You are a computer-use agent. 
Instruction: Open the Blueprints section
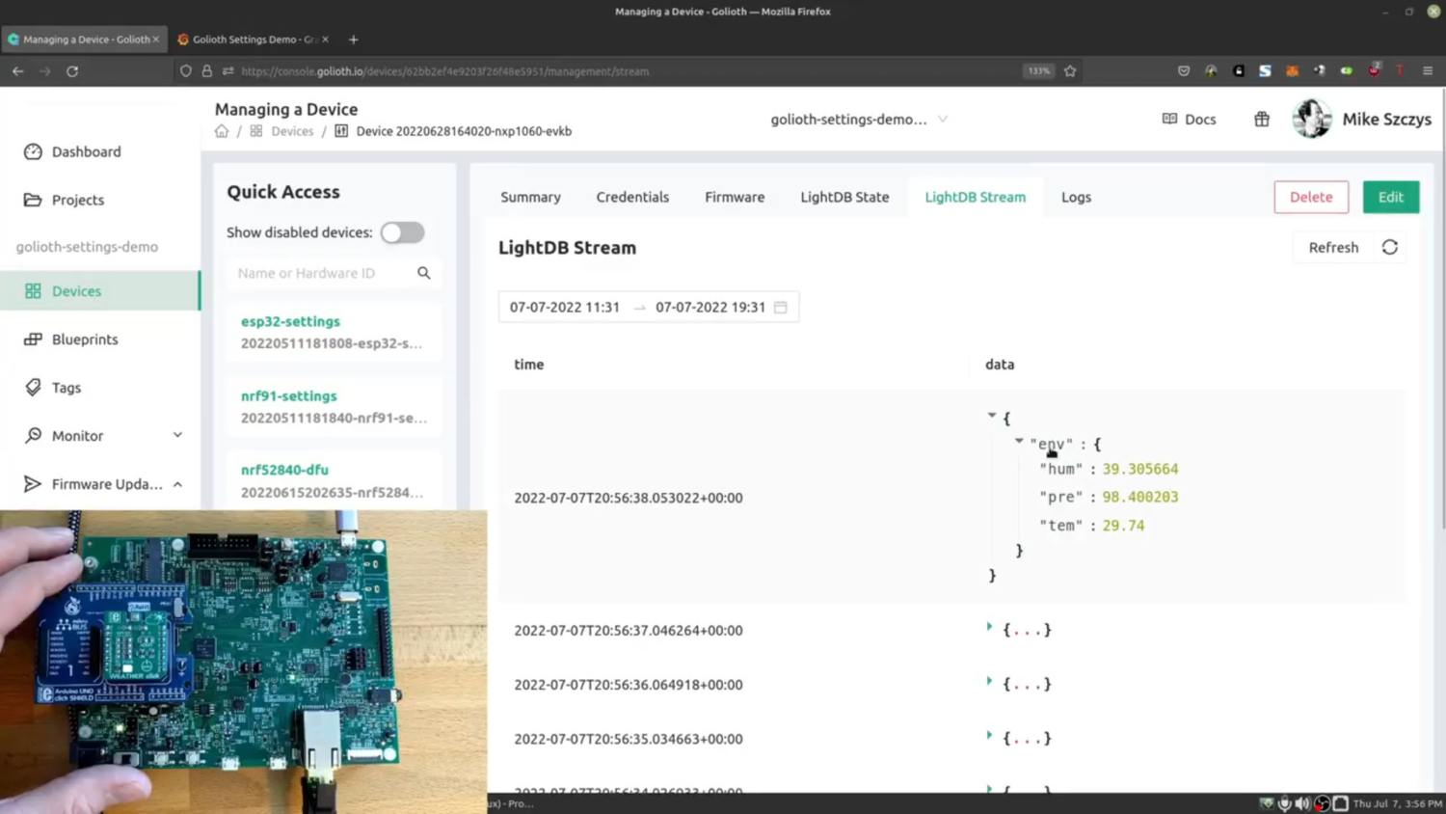pos(84,339)
